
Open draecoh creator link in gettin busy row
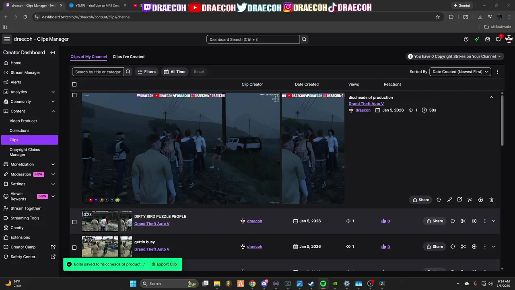[x=254, y=246]
